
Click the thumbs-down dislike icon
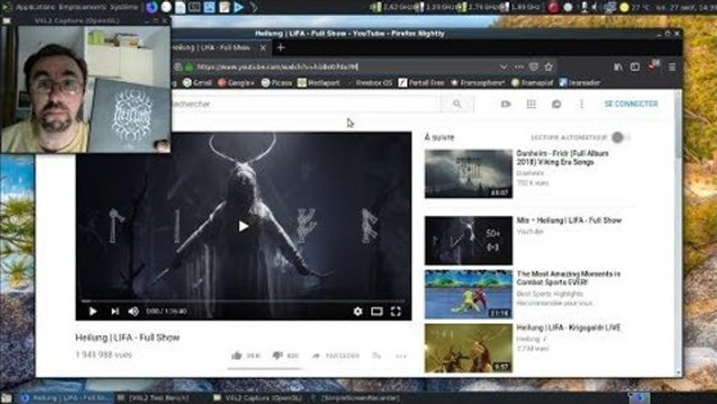(278, 356)
